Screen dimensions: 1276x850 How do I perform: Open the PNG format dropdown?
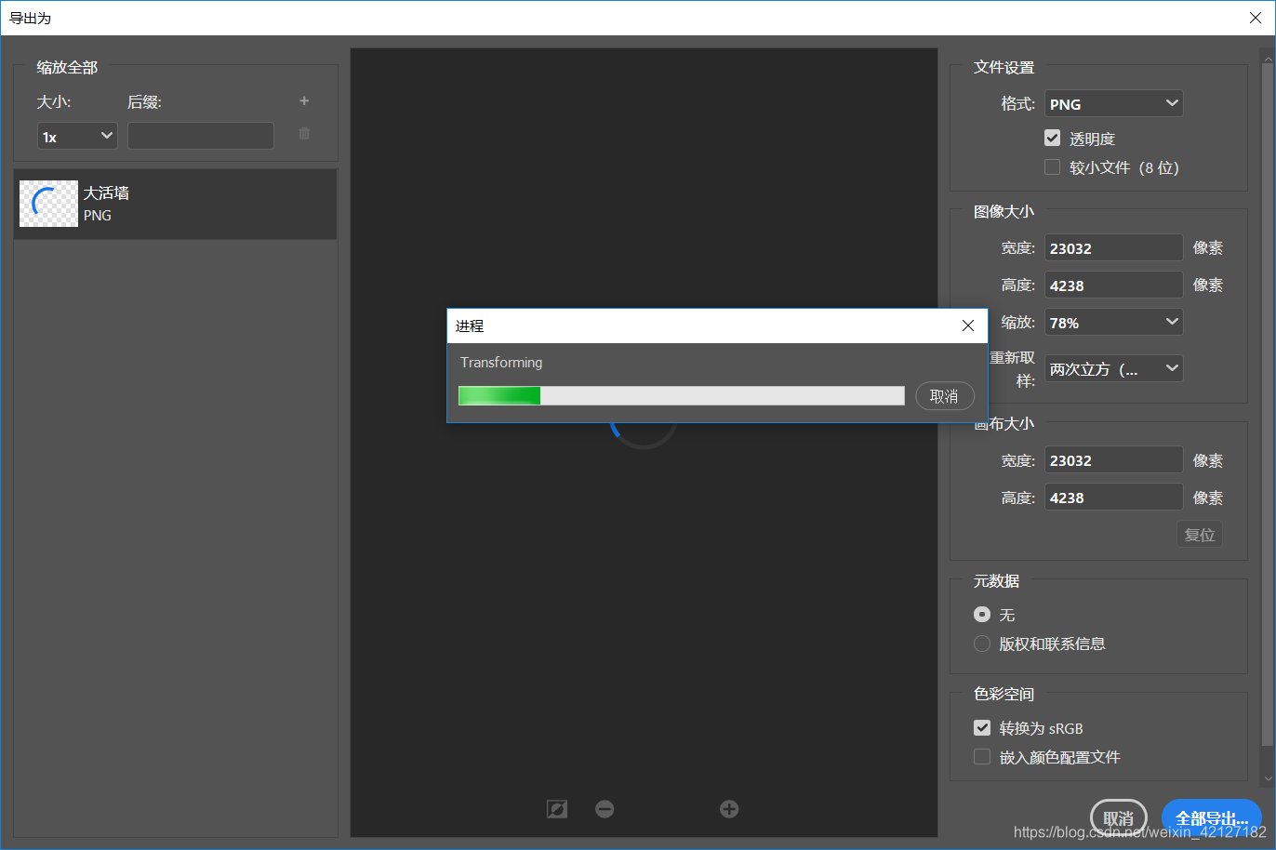point(1114,103)
